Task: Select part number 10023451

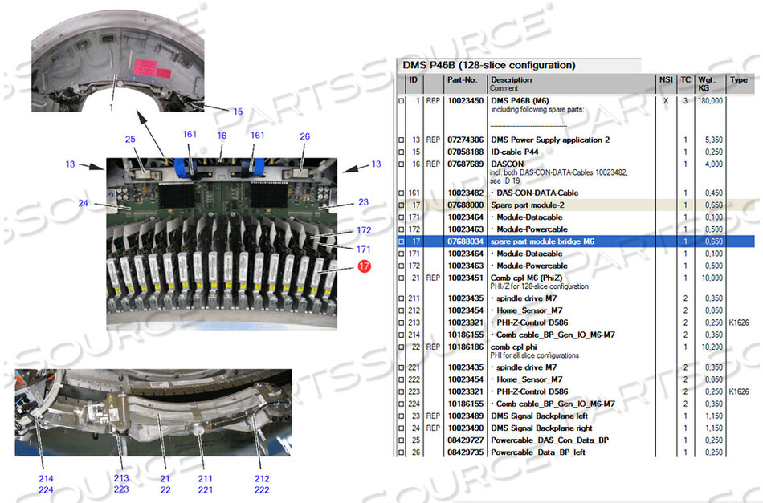Action: point(466,278)
